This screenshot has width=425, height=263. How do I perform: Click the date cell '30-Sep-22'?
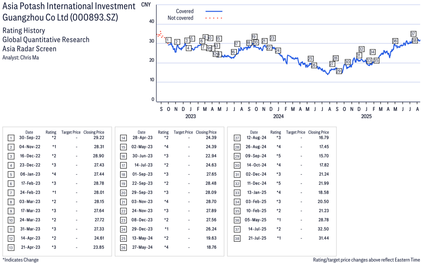[x=29, y=138]
